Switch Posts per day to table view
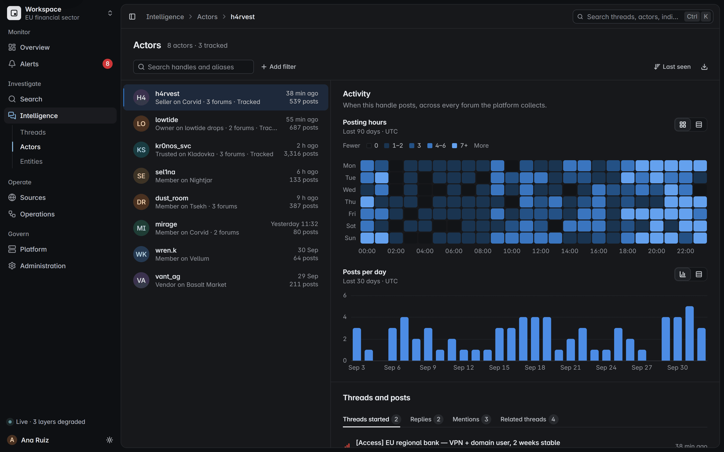Viewport: 724px width, 452px height. (699, 274)
